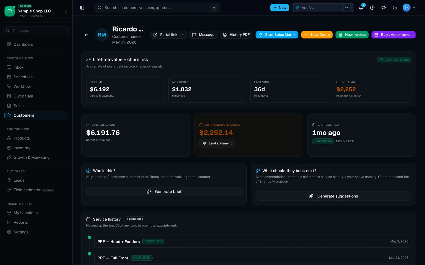
Task: Open the SK user avatar menu
Action: pyautogui.click(x=410, y=8)
